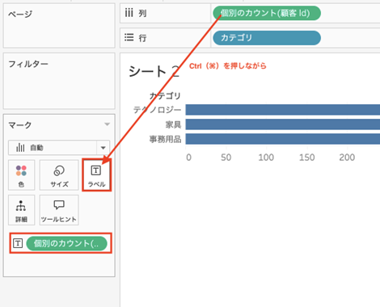Click the サイズ (Size) mark card
The width and height of the screenshot is (380, 307).
coord(59,175)
